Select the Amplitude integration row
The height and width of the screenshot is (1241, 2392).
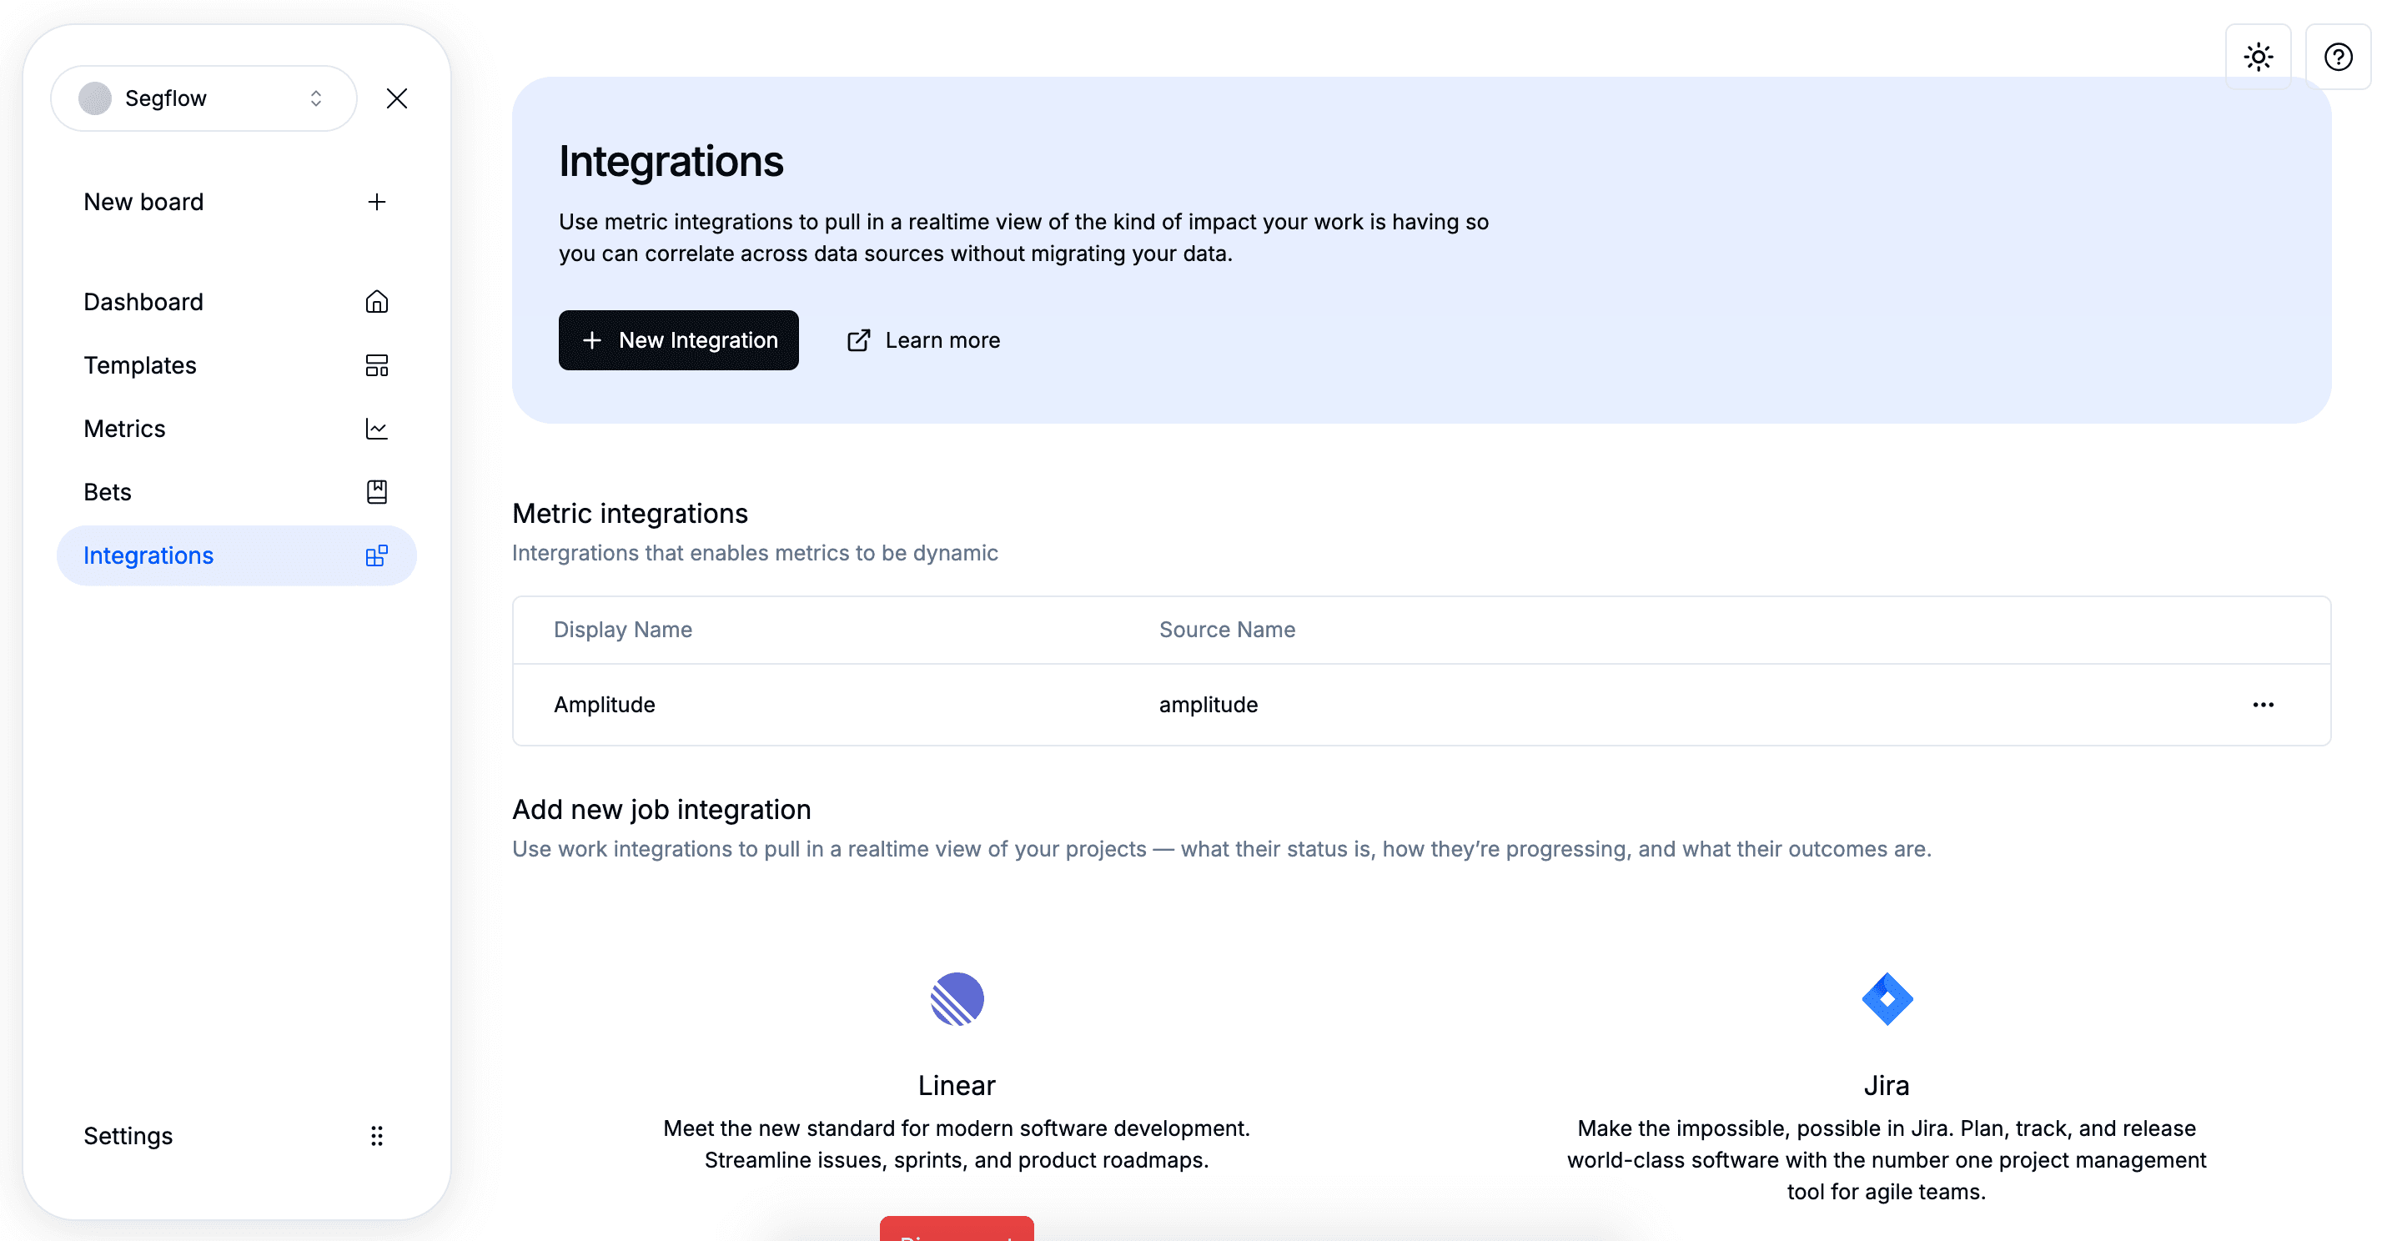(605, 705)
